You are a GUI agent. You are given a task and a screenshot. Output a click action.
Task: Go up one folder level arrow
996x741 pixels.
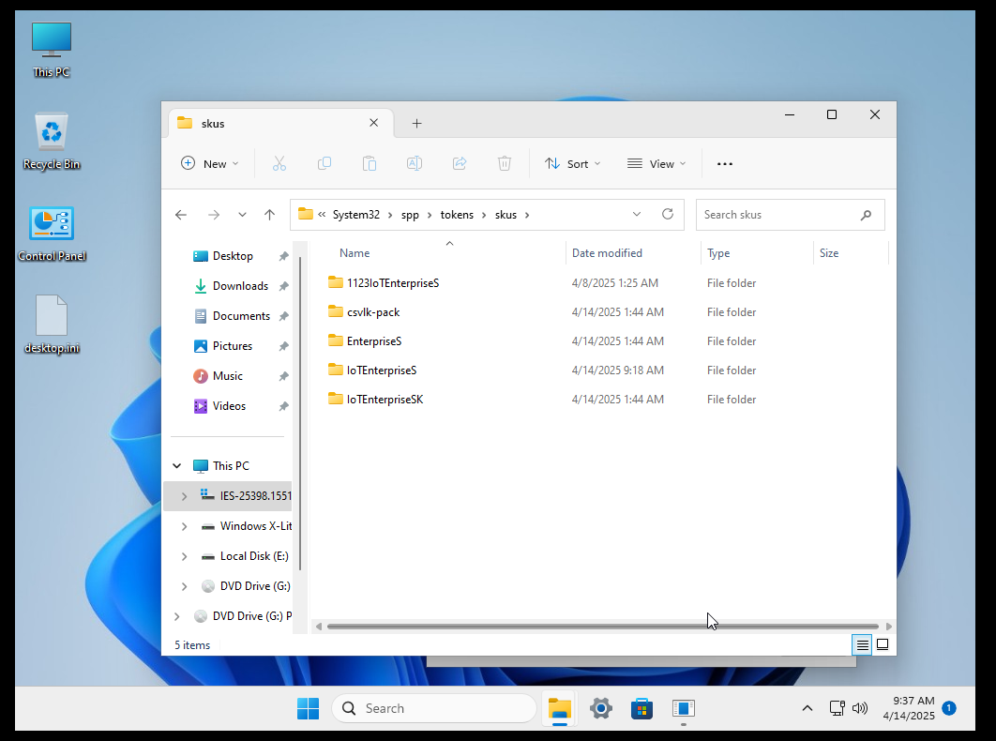[x=269, y=215]
